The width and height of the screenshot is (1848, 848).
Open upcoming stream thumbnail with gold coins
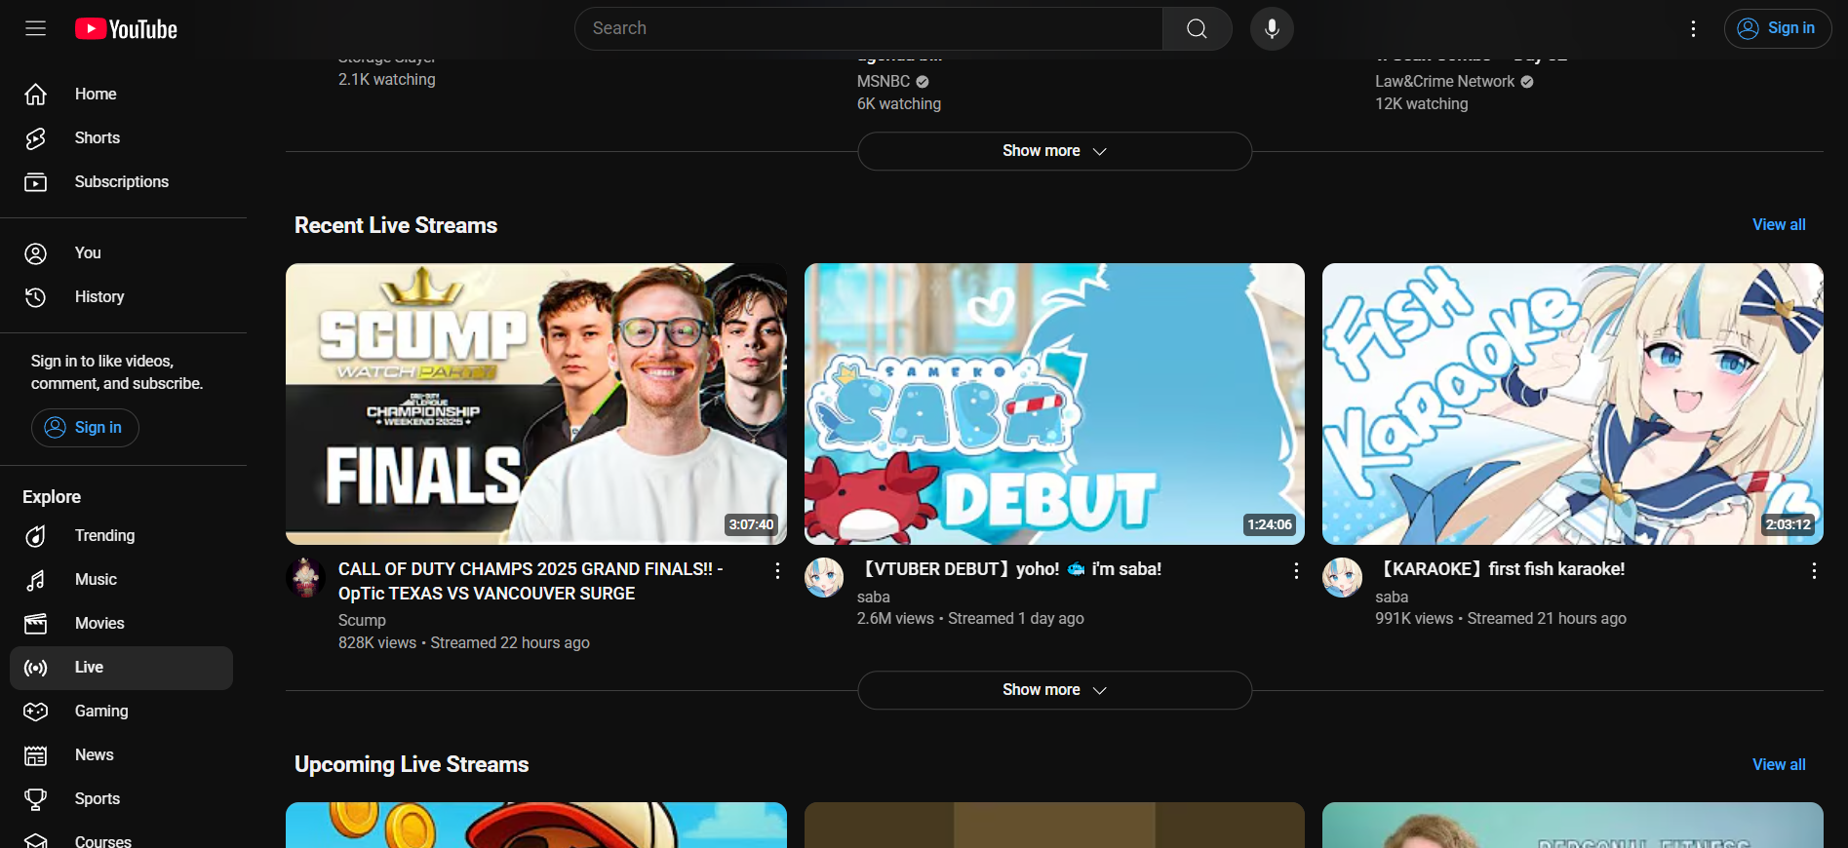click(x=536, y=825)
